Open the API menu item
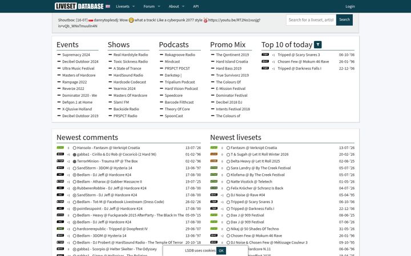This screenshot has height=256, width=411. point(196,6)
